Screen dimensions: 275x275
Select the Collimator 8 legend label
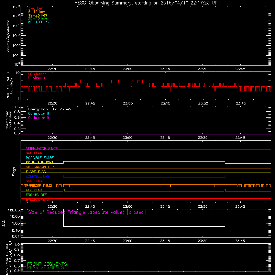coord(38,113)
